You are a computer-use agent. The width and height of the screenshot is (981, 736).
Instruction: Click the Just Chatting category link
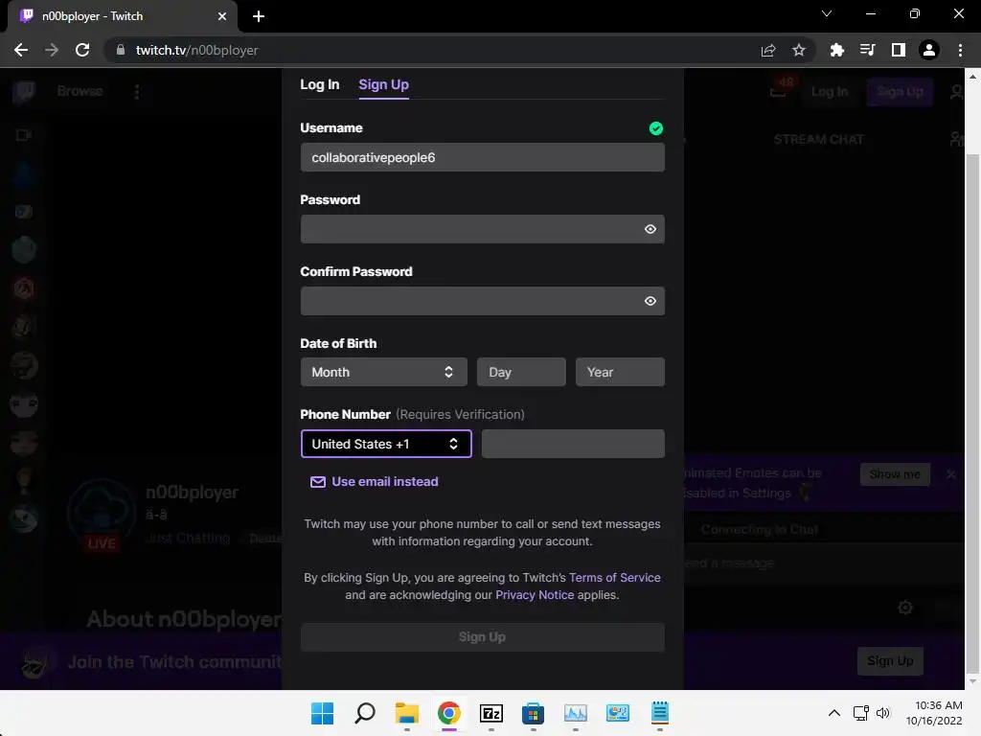[189, 539]
